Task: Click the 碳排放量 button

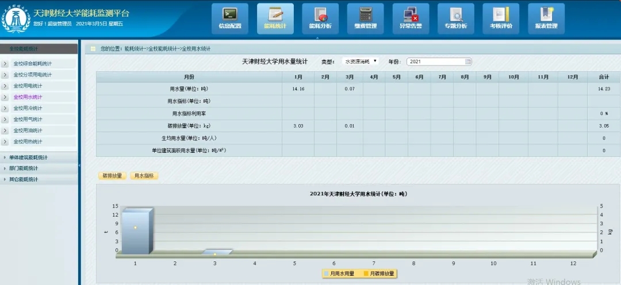Action: pyautogui.click(x=112, y=176)
